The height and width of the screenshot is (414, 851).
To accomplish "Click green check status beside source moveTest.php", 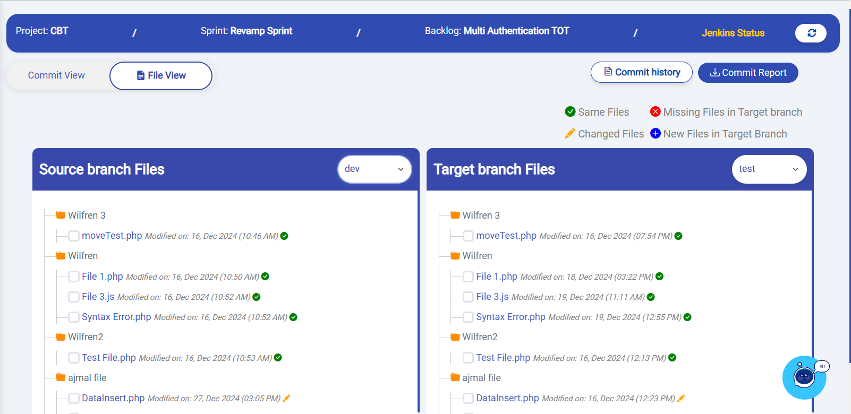I will (x=284, y=236).
